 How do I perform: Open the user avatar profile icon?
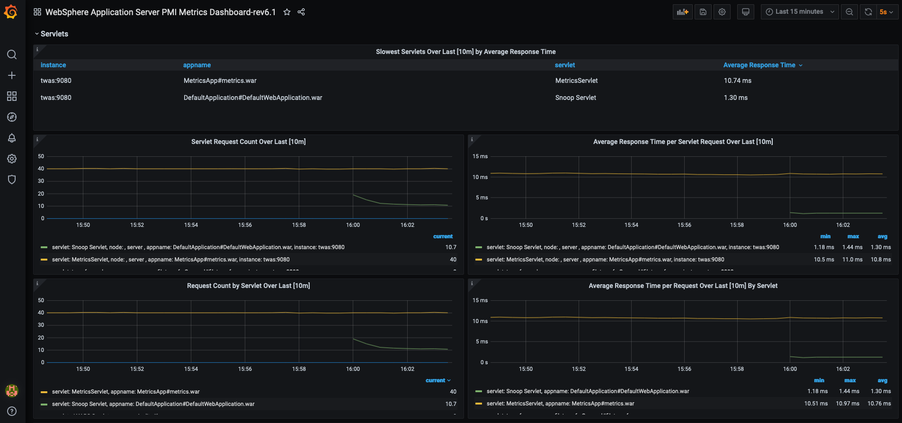click(12, 390)
